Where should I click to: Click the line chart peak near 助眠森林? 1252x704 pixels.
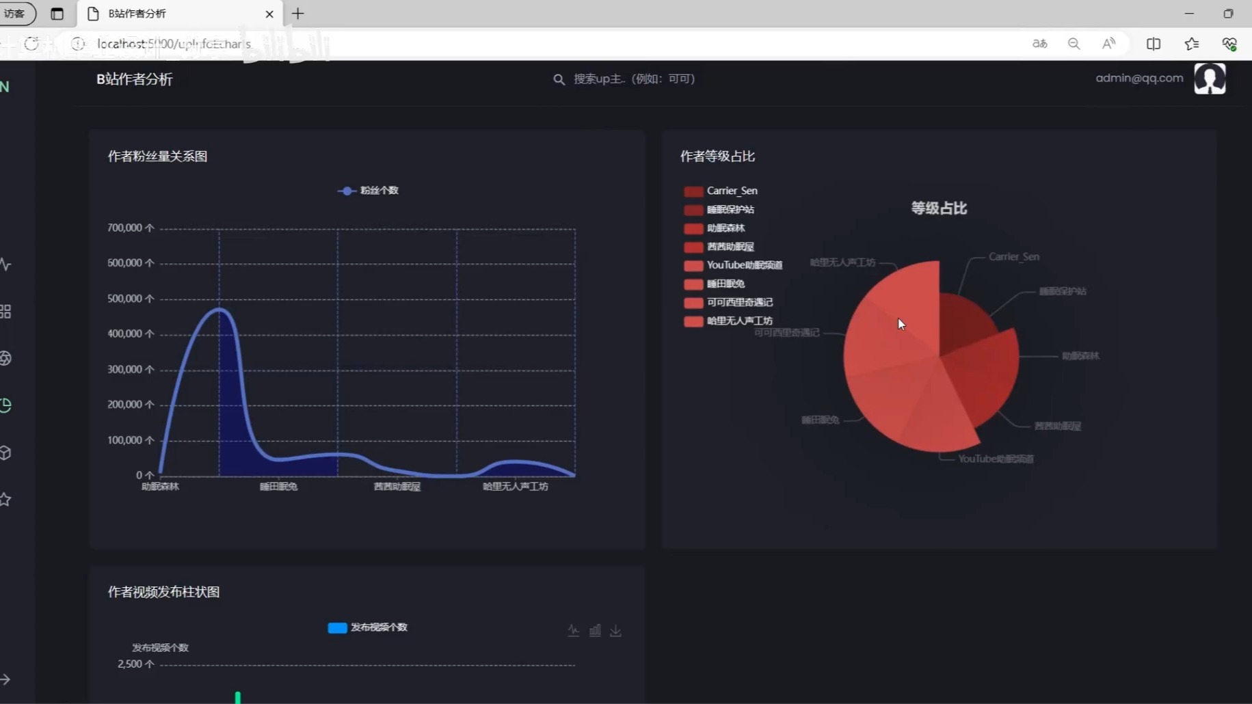pos(219,309)
